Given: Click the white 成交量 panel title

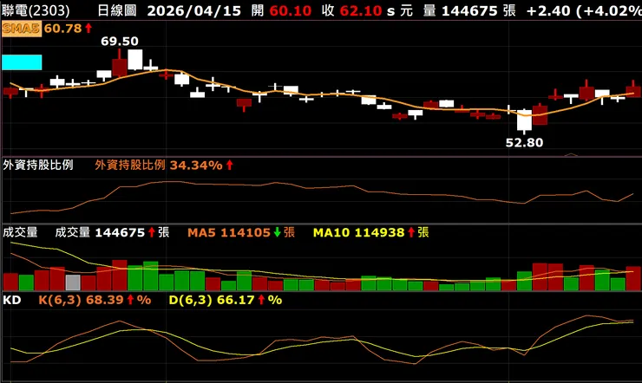Looking at the screenshot, I should [x=20, y=232].
